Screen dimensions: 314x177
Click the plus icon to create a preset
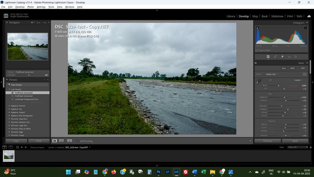coord(48,80)
